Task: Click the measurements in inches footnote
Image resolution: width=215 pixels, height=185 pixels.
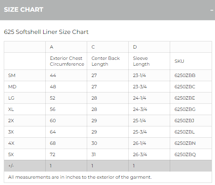Action: pos(80,177)
